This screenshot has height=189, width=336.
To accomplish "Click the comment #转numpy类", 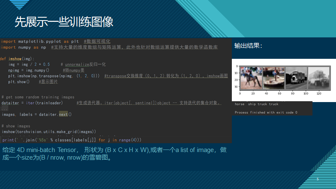I will (73, 70).
